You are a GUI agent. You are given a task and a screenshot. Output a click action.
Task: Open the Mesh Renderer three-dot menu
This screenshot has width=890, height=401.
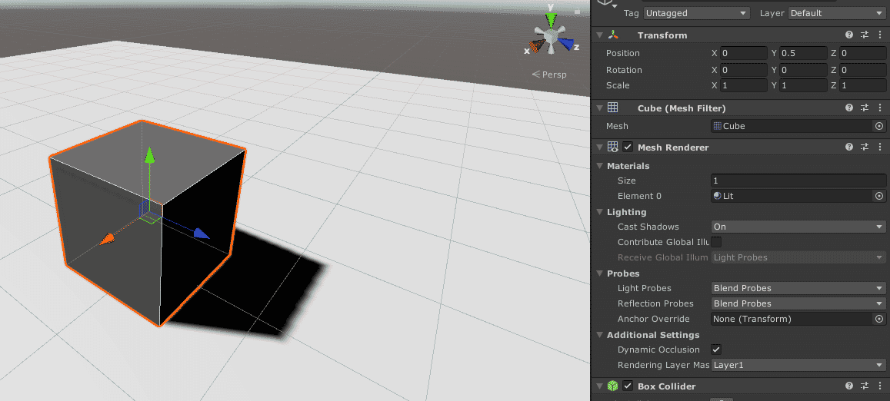tap(880, 147)
